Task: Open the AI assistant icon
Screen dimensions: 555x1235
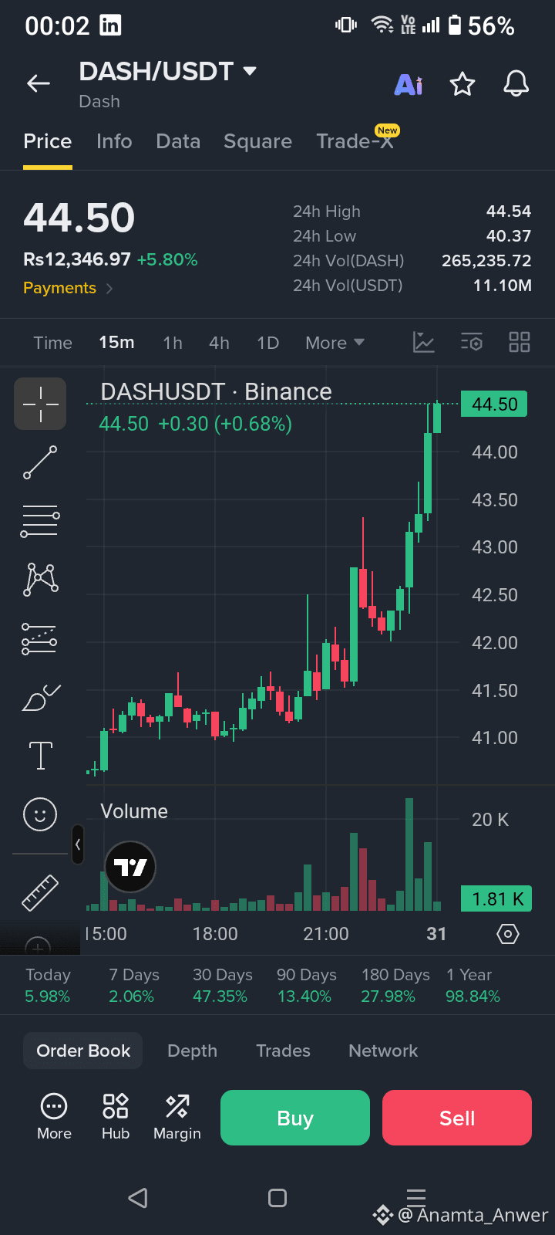Action: tap(409, 84)
